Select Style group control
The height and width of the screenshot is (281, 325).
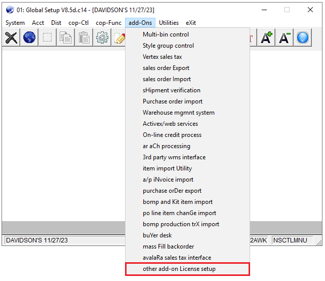coord(188,46)
